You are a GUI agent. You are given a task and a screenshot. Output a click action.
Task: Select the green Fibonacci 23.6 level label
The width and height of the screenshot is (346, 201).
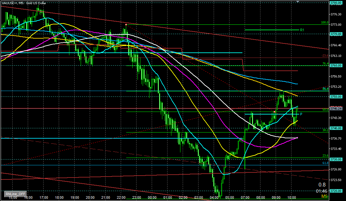pyautogui.click(x=325, y=156)
